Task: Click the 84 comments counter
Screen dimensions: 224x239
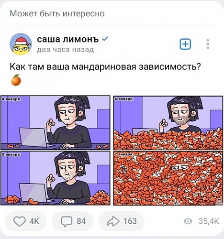Action: click(x=81, y=221)
